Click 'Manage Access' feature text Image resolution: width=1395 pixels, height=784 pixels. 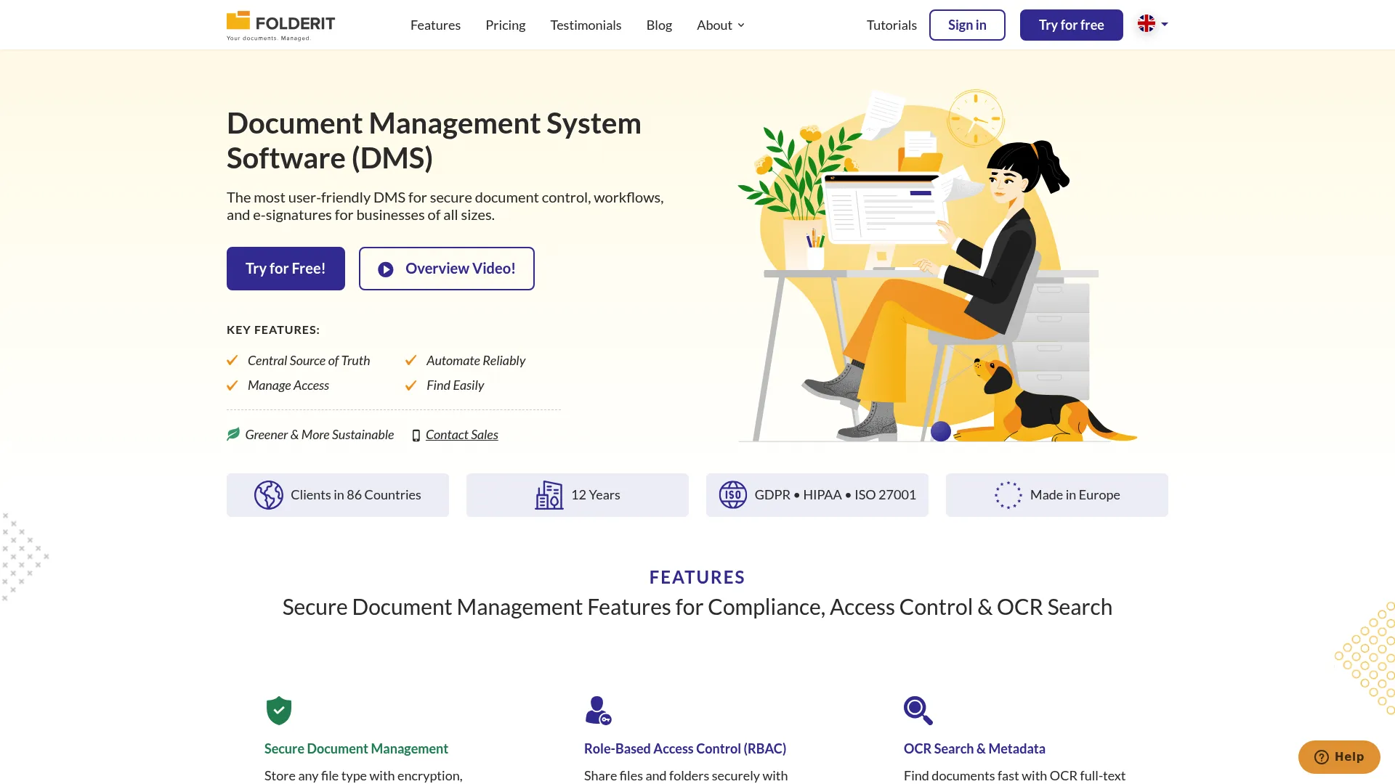(x=288, y=385)
